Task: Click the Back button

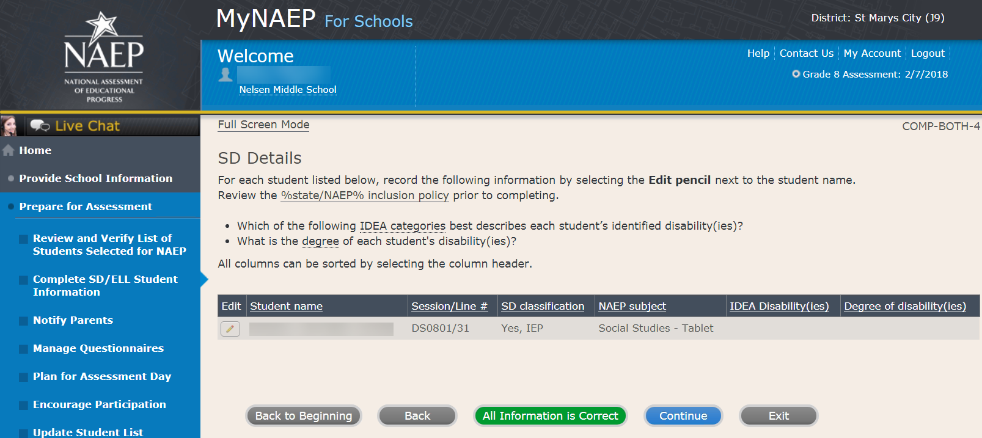Action: point(417,416)
